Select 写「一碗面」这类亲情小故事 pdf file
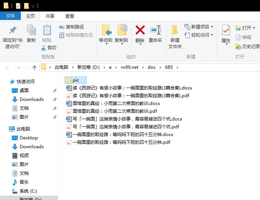The image size is (260, 200). [123, 127]
